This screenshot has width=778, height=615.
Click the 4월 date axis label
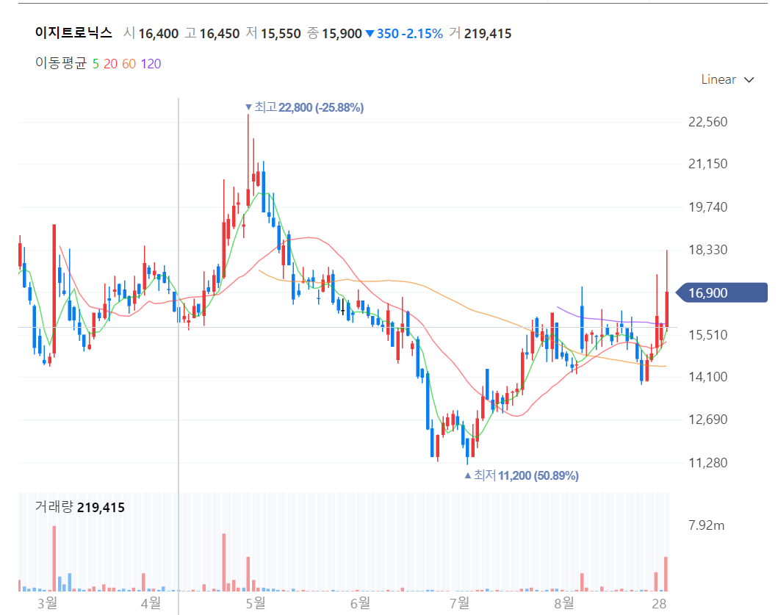tap(151, 603)
